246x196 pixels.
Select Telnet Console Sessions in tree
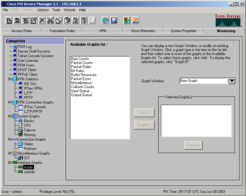tap(36, 56)
